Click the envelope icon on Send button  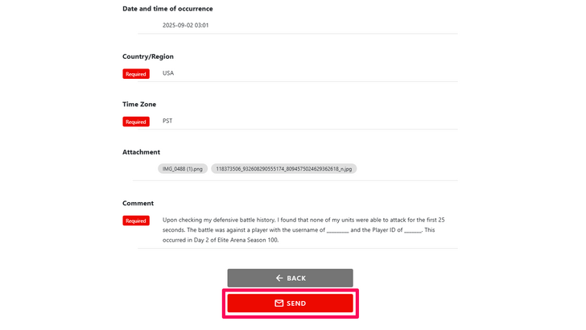(279, 303)
